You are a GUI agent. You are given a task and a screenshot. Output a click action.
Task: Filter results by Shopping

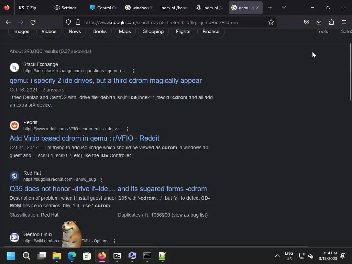tap(153, 31)
